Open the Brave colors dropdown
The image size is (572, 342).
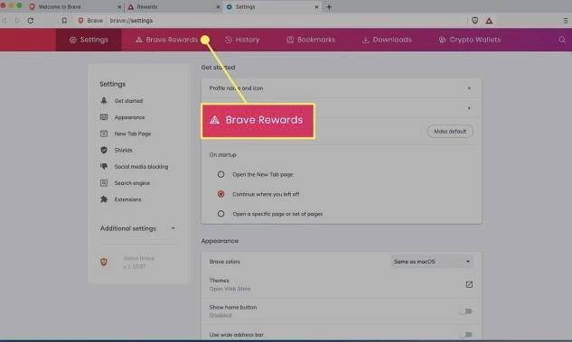coord(432,262)
